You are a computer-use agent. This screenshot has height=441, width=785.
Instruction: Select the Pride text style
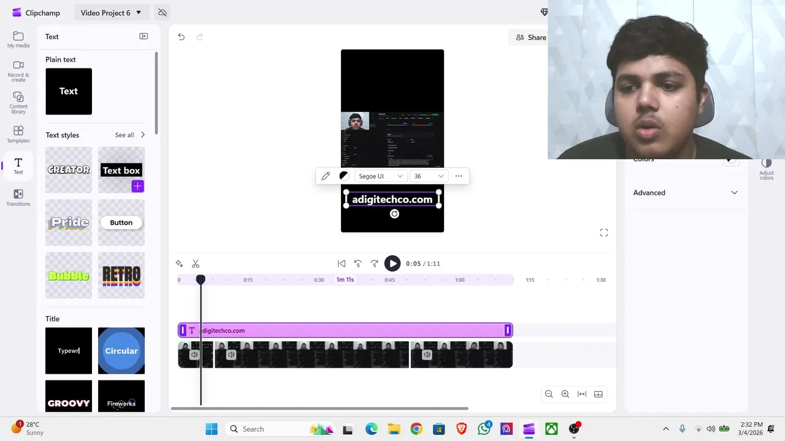point(69,222)
